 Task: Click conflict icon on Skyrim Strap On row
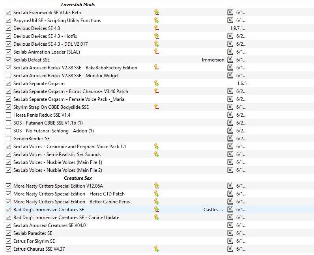156,107
